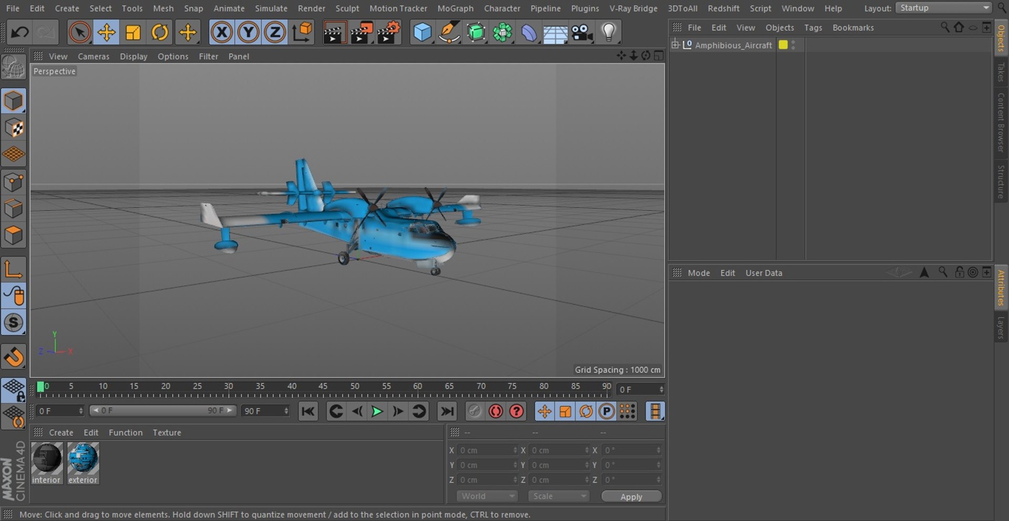This screenshot has height=521, width=1009.
Task: Click Render View clapperboard icon
Action: tap(334, 33)
